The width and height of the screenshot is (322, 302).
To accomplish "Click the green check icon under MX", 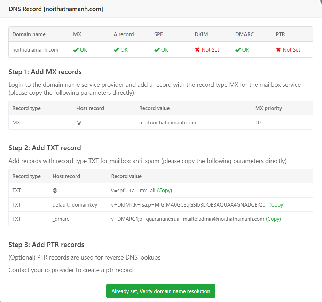I will coord(76,50).
